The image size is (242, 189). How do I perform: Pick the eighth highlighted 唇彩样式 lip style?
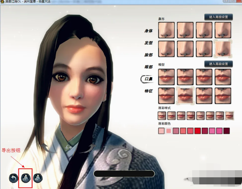(x=230, y=116)
